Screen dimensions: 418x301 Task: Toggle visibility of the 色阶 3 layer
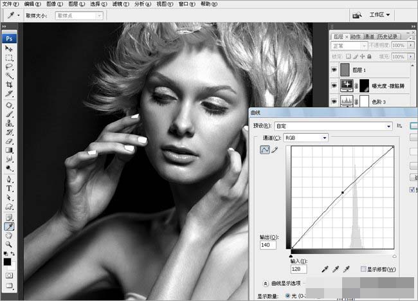pyautogui.click(x=334, y=101)
